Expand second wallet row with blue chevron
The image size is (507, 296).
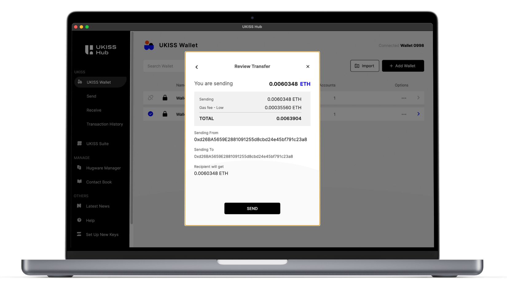pos(418,114)
